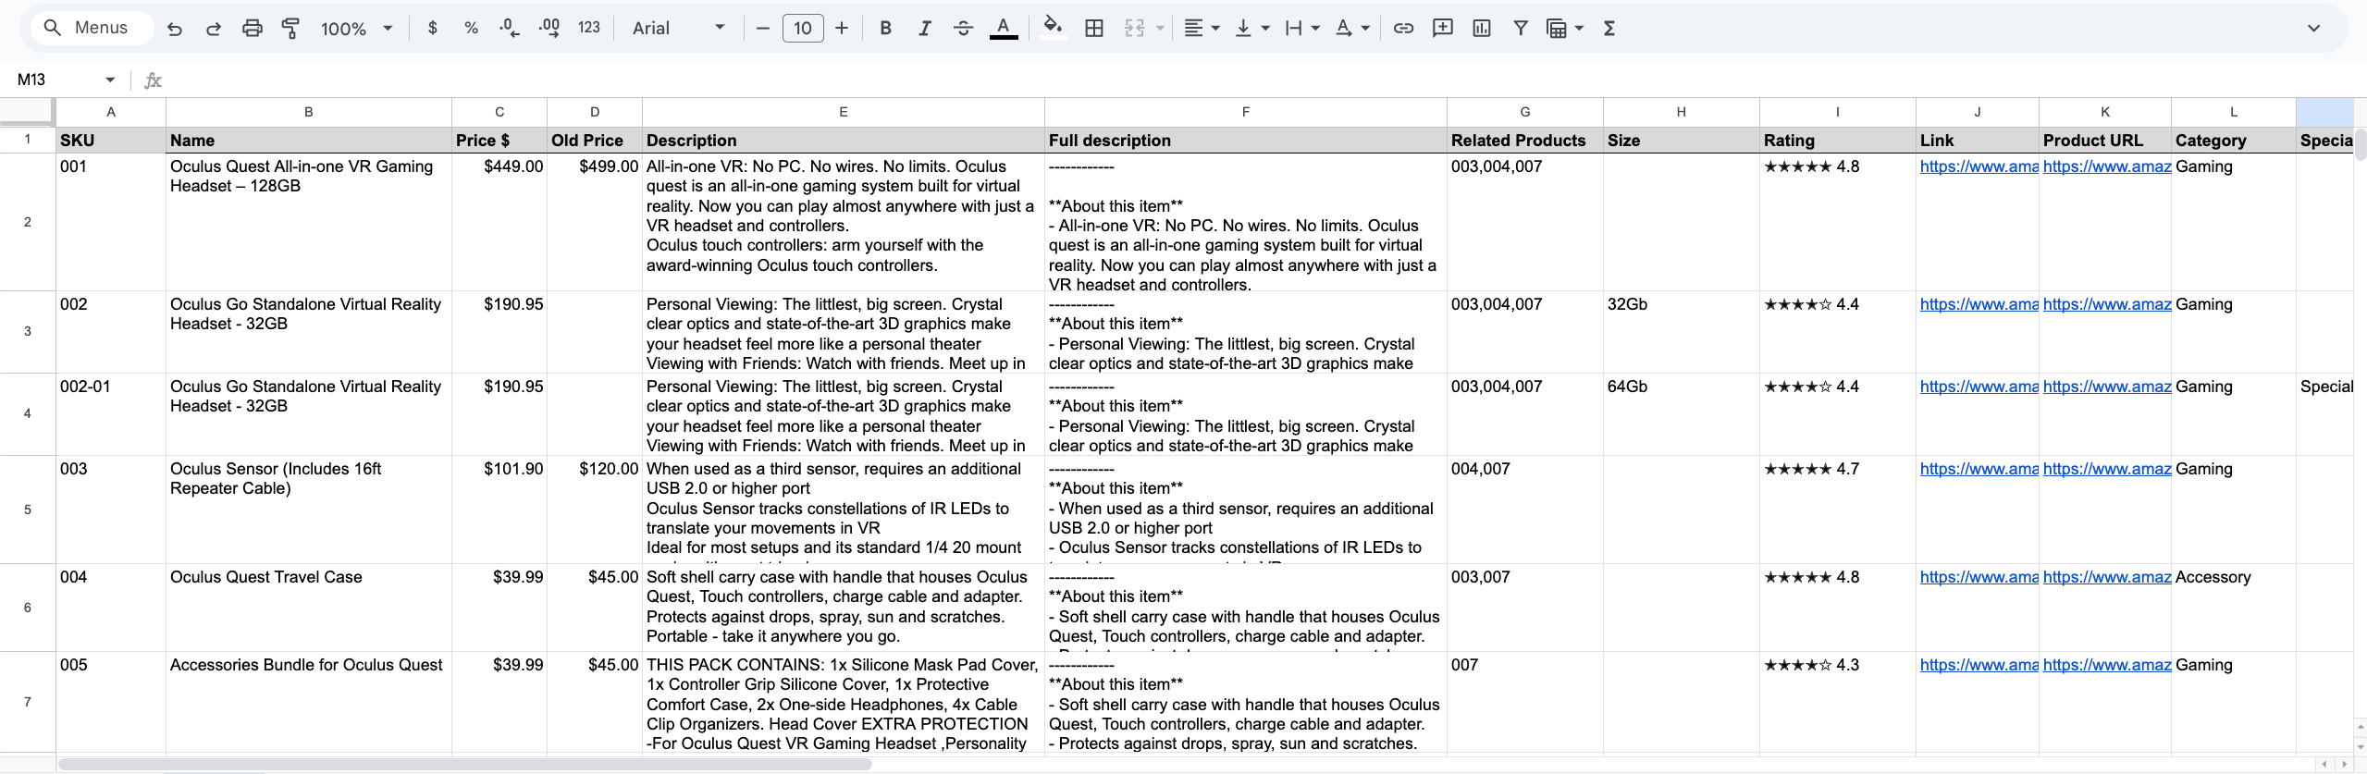Select row 5 header
Screen dimensions: 2367x774
pos(28,510)
